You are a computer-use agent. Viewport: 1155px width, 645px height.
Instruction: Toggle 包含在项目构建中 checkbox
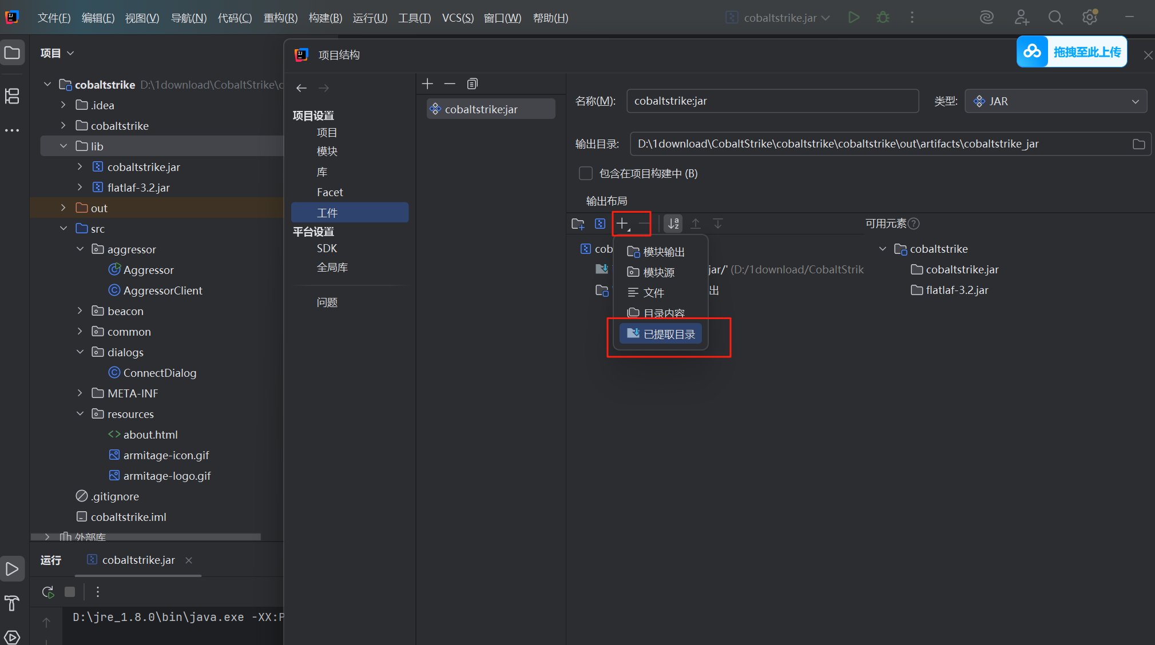click(585, 173)
